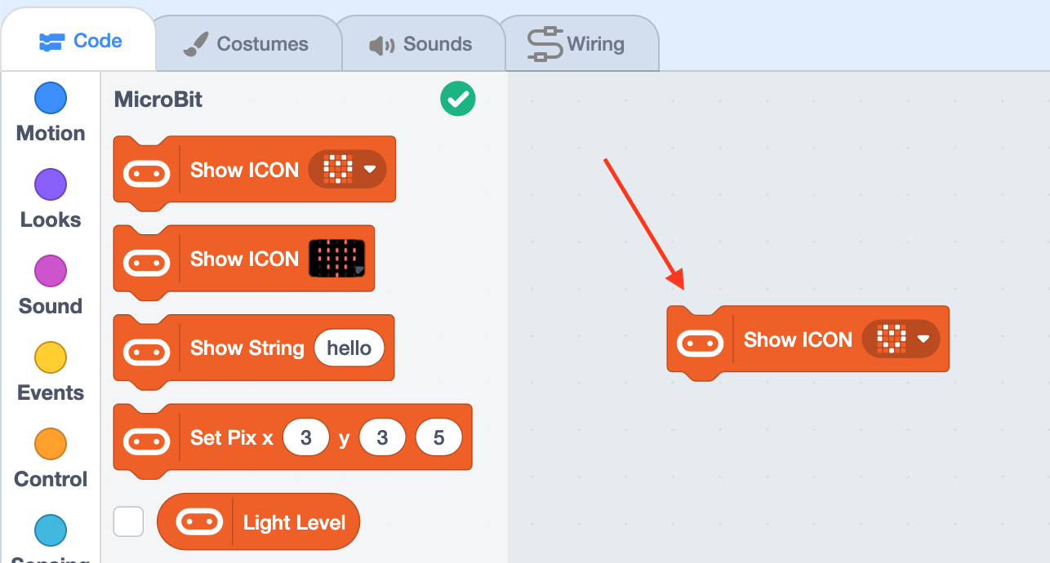Viewport: 1050px width, 563px height.
Task: Click the hello text field in Show String
Action: click(x=349, y=348)
